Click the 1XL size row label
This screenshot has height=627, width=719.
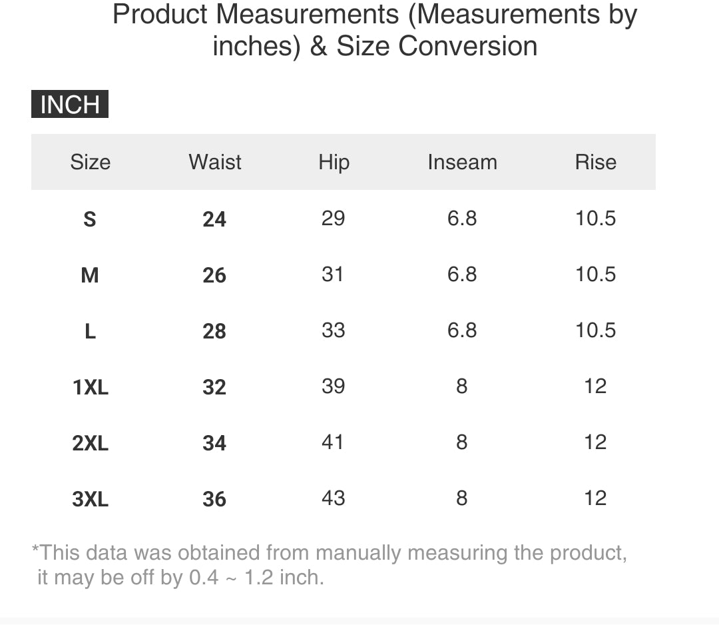pyautogui.click(x=90, y=387)
